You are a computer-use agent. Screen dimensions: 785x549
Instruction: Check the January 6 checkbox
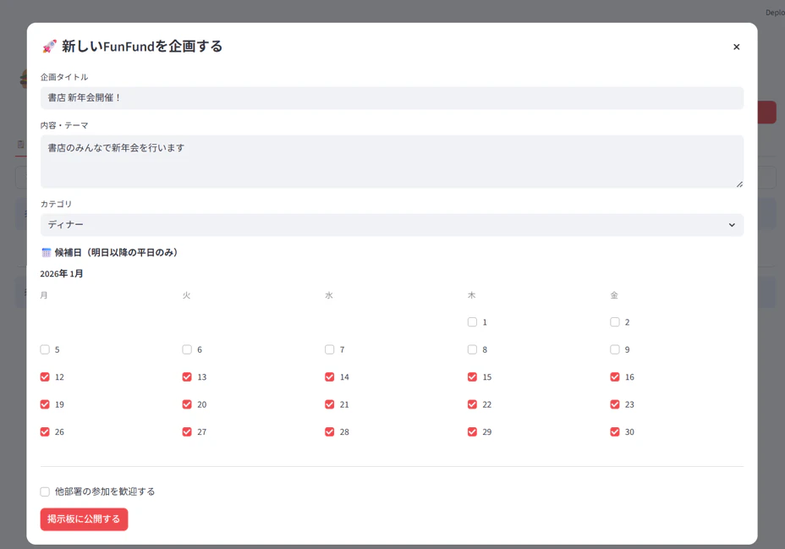coord(187,349)
